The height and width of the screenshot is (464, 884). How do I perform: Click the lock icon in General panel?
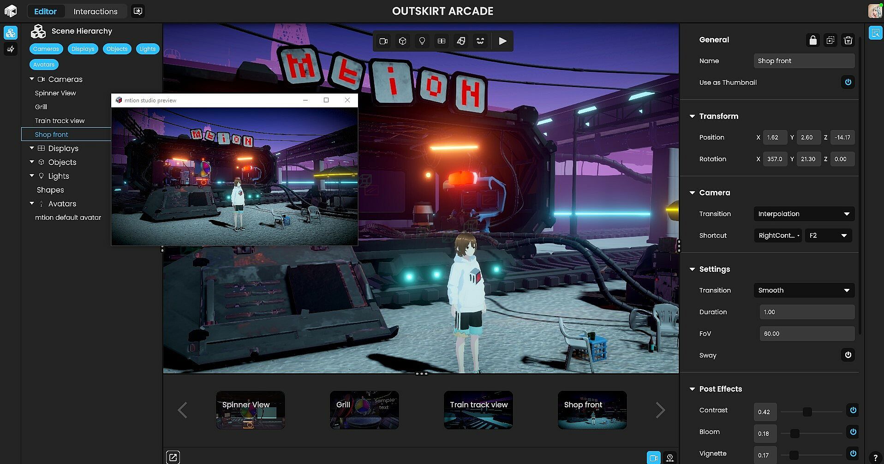click(812, 41)
